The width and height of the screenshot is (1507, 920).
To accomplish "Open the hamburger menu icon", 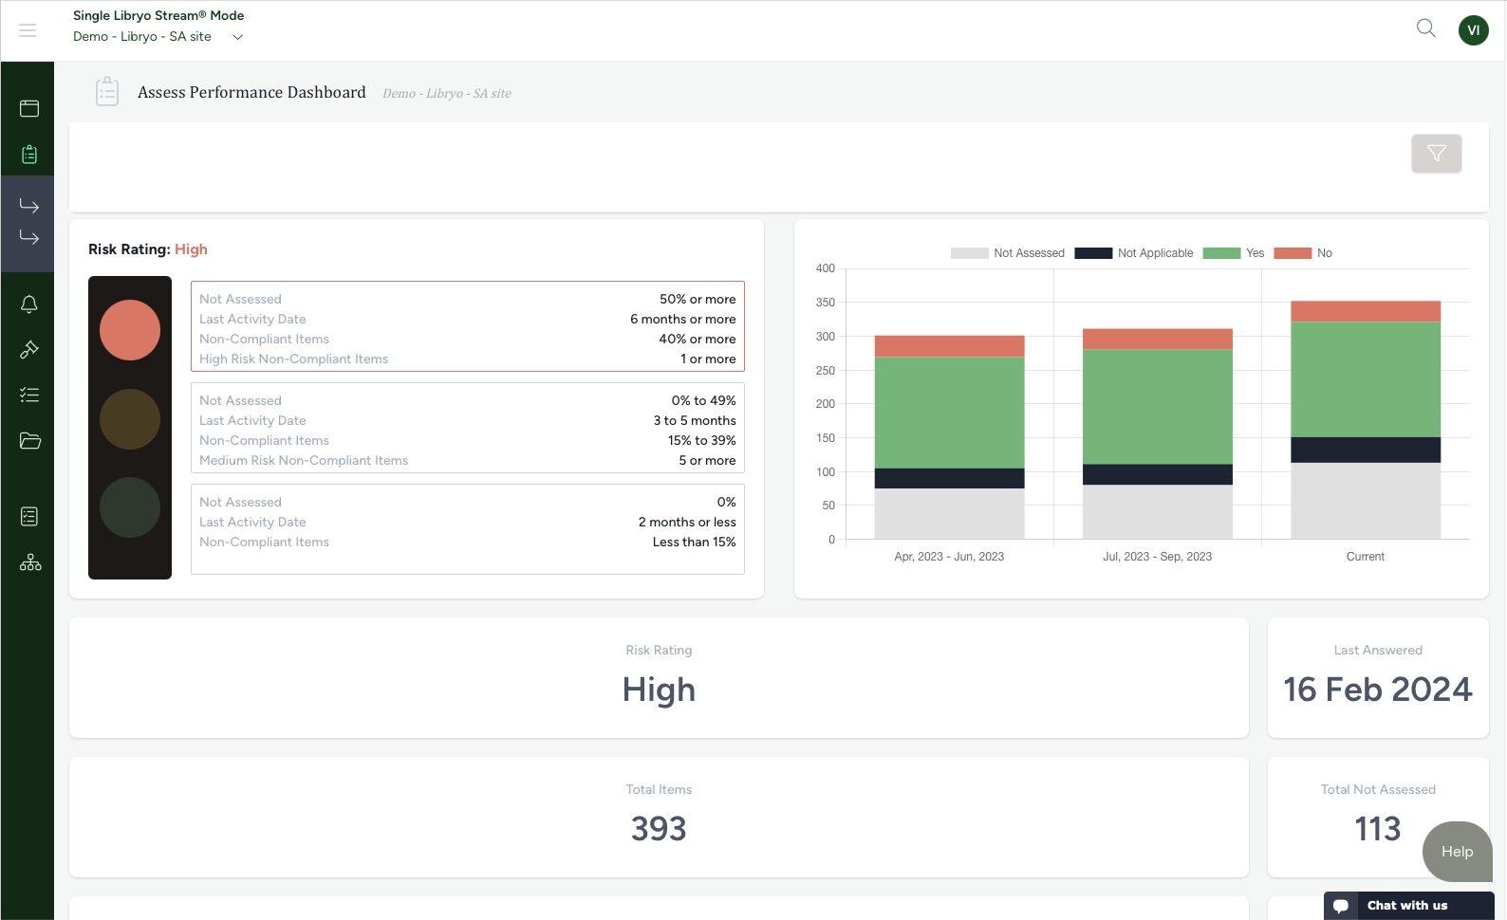I will (x=28, y=30).
